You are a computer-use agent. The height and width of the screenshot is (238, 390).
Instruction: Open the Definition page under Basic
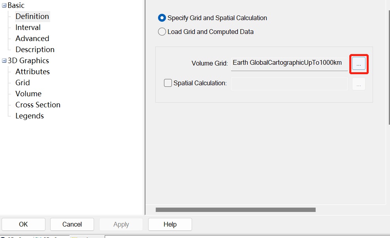[32, 16]
